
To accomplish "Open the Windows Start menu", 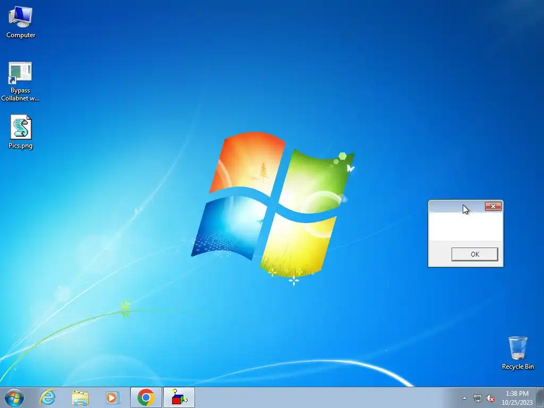I will point(14,397).
